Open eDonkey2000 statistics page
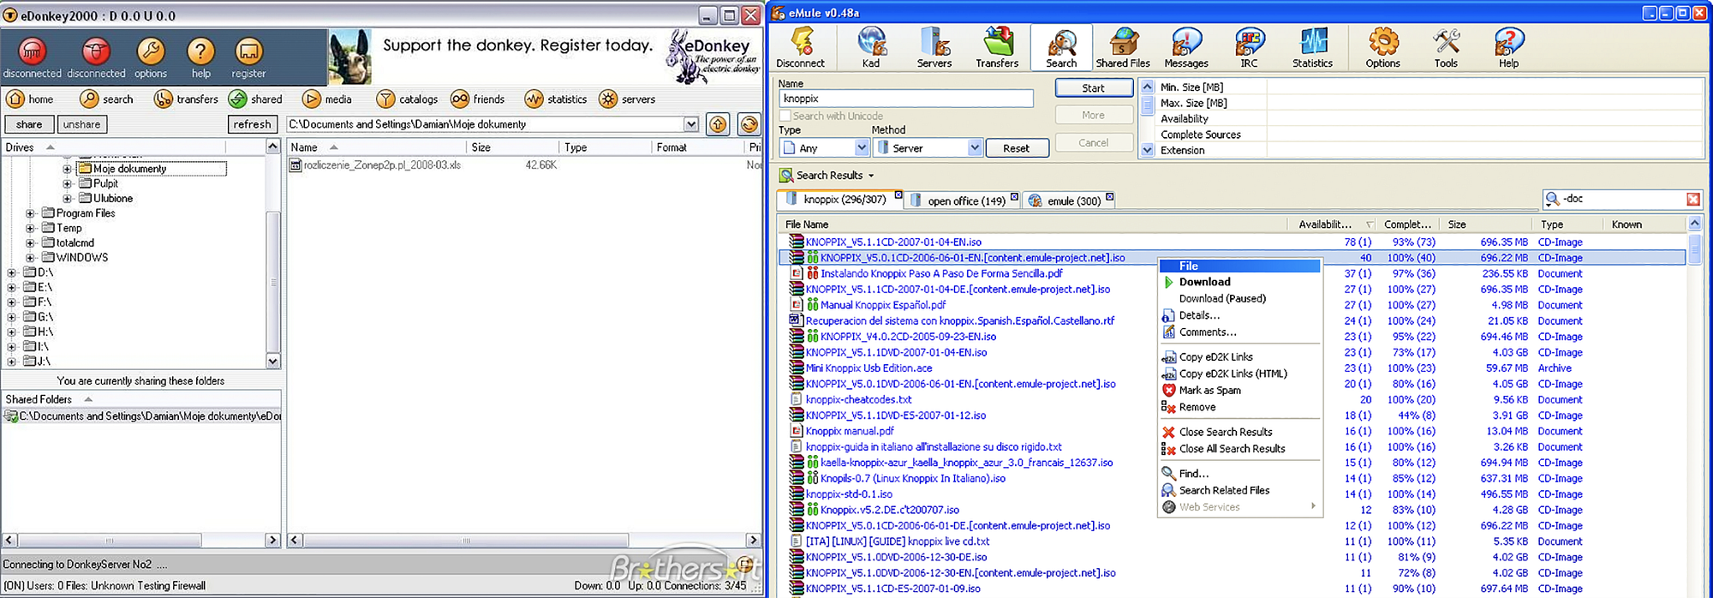 point(556,99)
